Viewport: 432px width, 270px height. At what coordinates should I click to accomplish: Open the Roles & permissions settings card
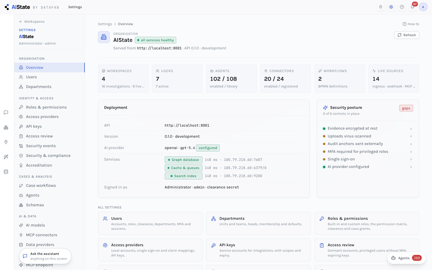coord(367,223)
